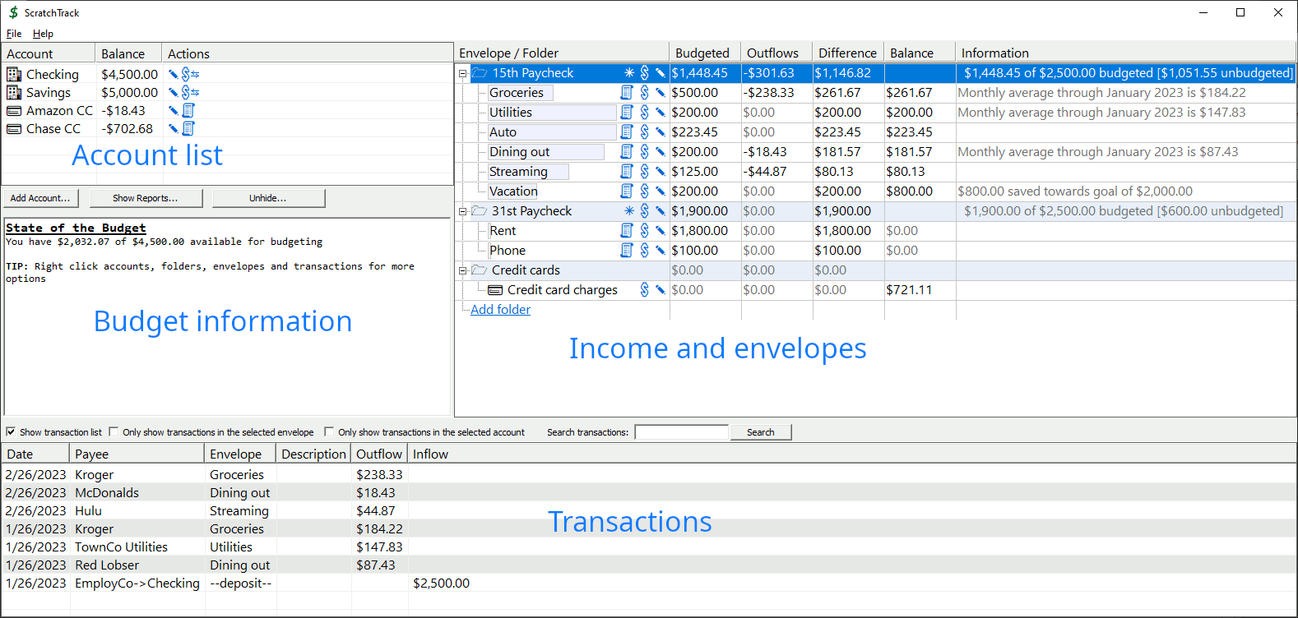The image size is (1298, 618).
Task: Click the Add folder link
Action: 500,310
